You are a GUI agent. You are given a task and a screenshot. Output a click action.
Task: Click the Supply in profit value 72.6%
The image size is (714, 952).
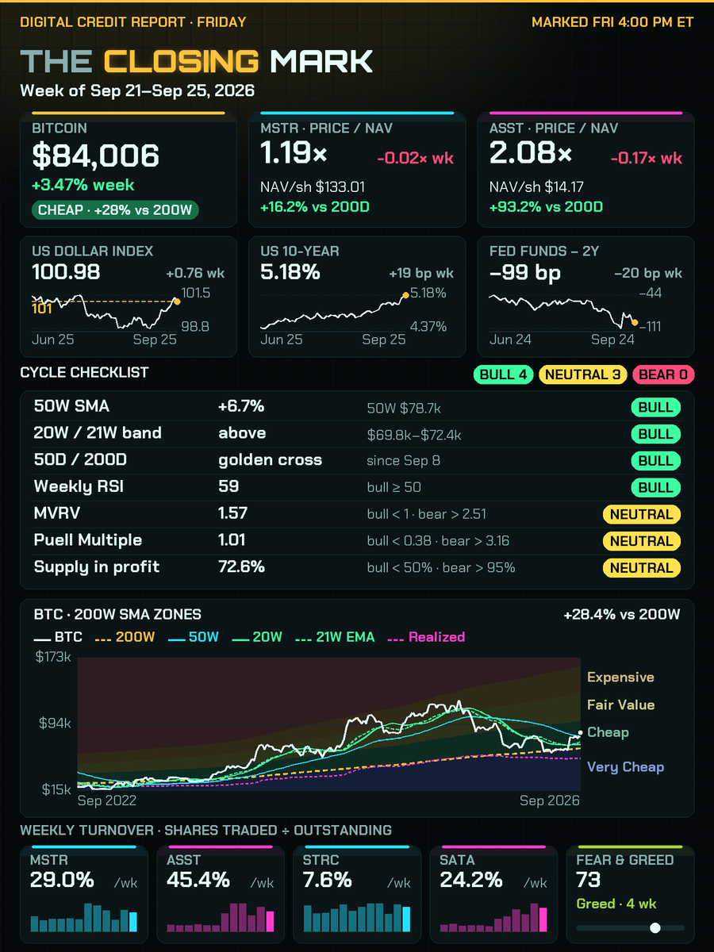[241, 567]
